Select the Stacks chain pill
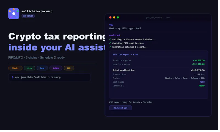The image size is (220, 132). click(15, 69)
